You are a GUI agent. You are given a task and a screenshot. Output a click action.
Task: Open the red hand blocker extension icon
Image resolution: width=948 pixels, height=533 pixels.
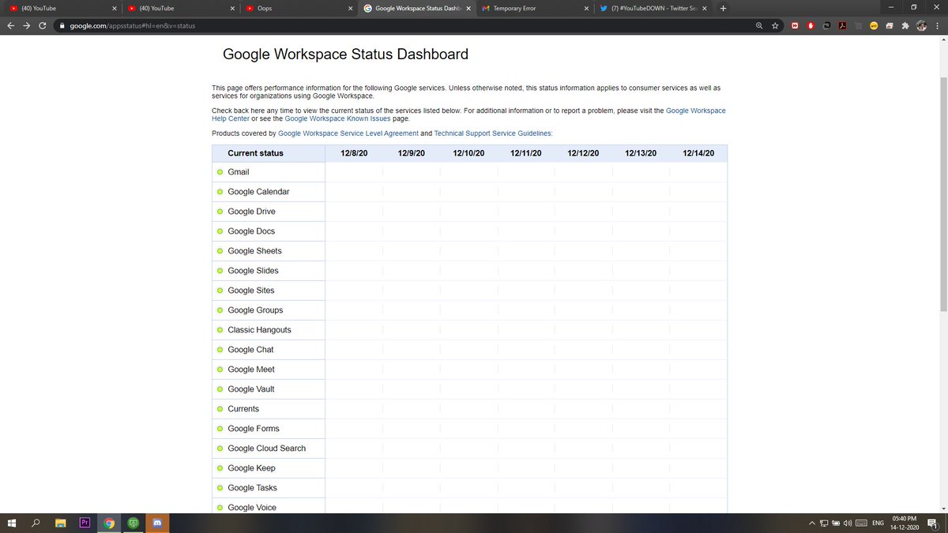[811, 25]
